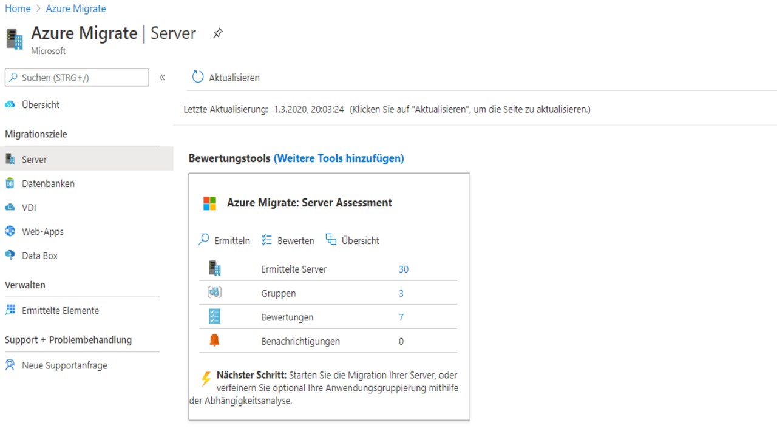Click the Ermittelte Server label
The width and height of the screenshot is (777, 437).
pyautogui.click(x=294, y=269)
